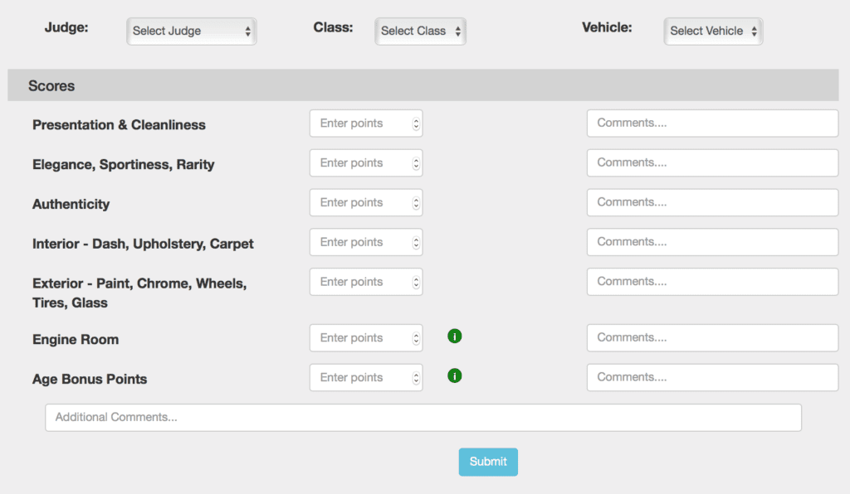This screenshot has height=494, width=850.
Task: Click the Engine Room info icon
Action: click(x=454, y=336)
